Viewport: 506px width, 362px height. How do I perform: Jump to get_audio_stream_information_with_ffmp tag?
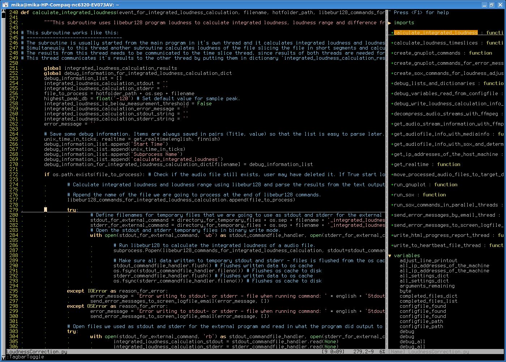(x=449, y=124)
